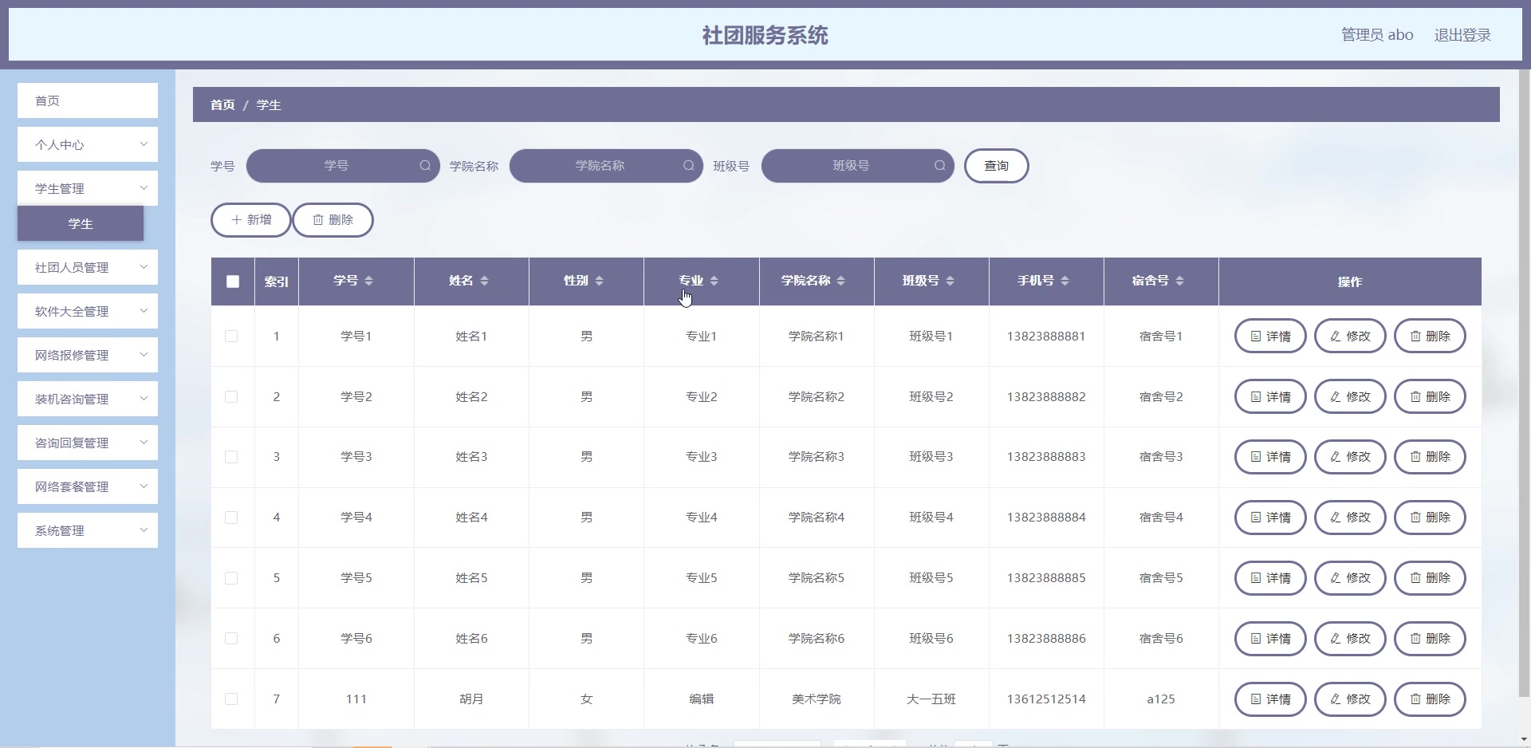The image size is (1531, 748).
Task: Click 删除 for student 胡月
Action: pos(1430,699)
